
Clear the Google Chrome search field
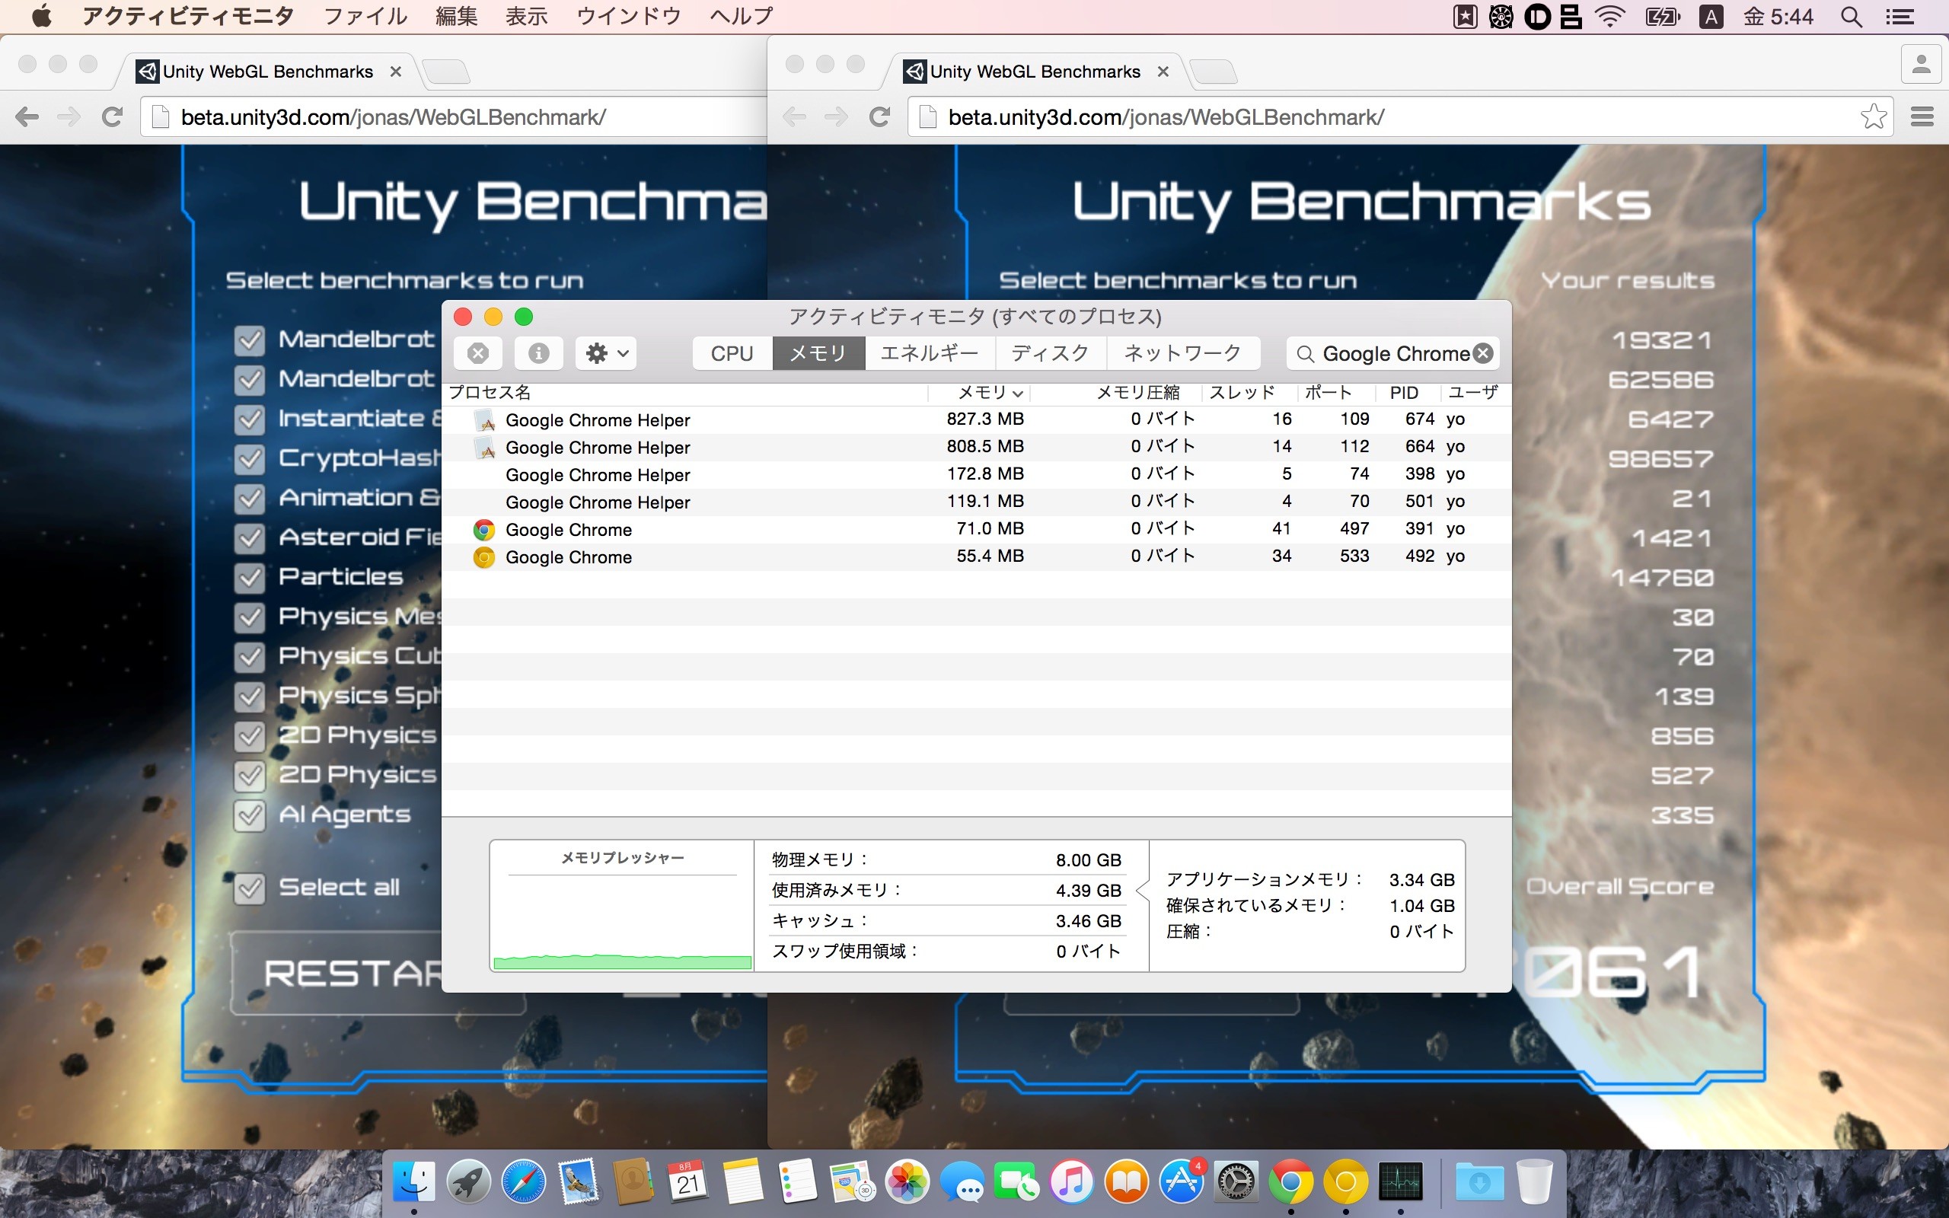tap(1483, 352)
